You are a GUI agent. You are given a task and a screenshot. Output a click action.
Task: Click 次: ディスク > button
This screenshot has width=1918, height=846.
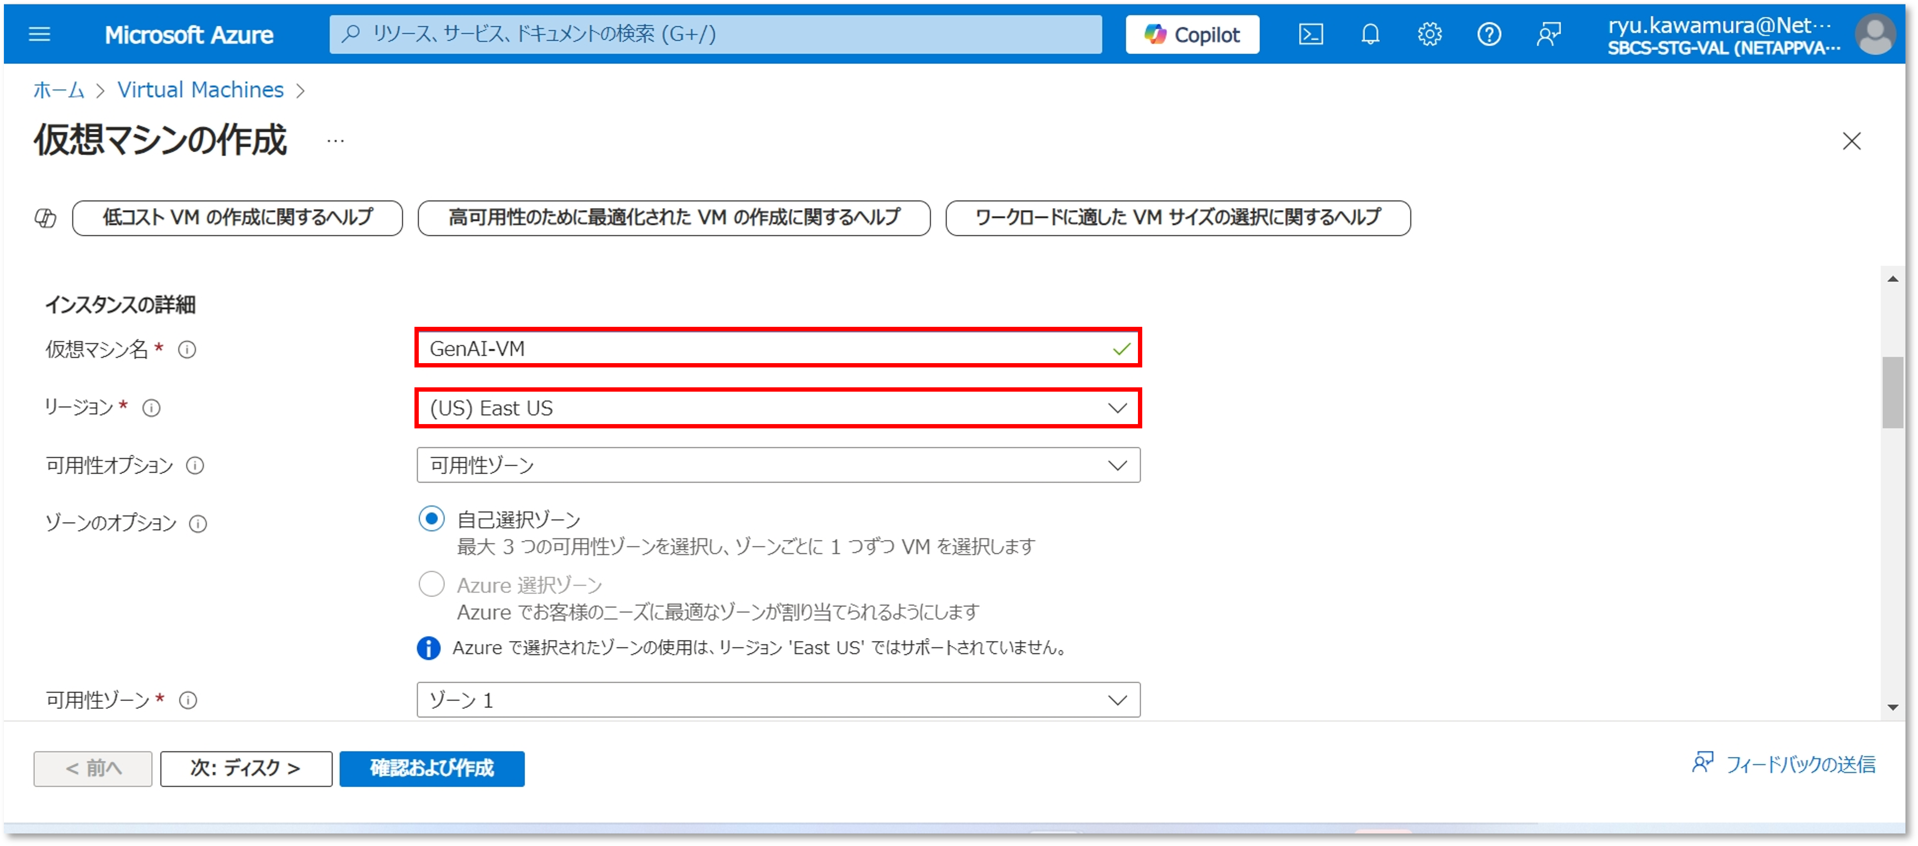click(246, 768)
